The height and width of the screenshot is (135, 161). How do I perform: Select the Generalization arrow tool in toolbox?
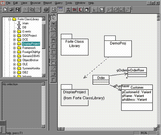click(53, 74)
